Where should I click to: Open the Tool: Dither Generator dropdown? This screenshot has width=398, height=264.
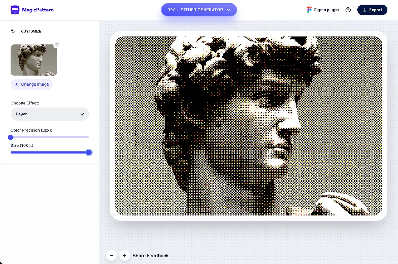199,10
